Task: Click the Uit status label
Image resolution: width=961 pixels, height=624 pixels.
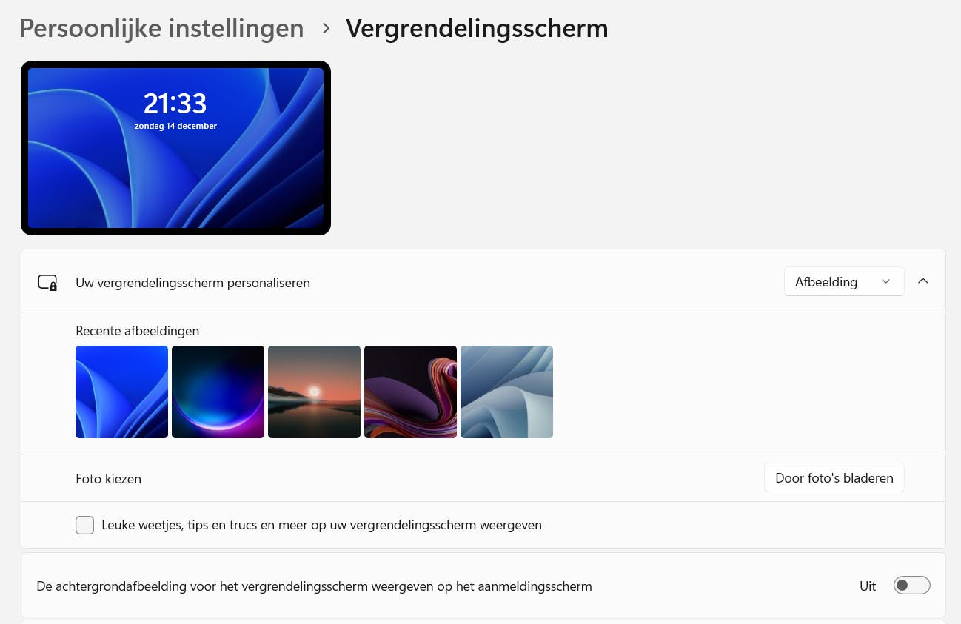Action: tap(868, 586)
